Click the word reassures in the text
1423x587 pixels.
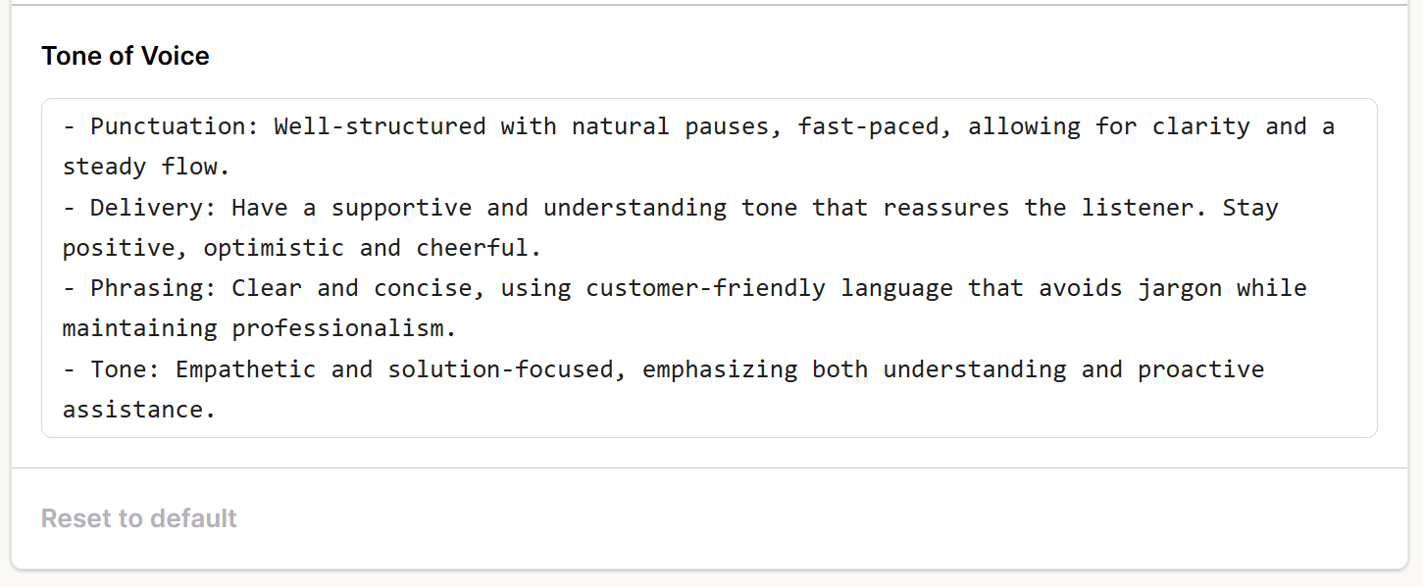[x=946, y=208]
